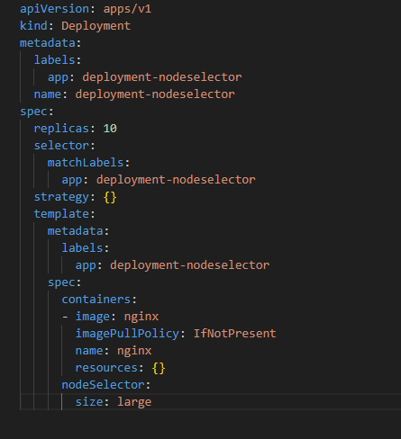
Task: Click the matchLabels key
Action: [86, 163]
